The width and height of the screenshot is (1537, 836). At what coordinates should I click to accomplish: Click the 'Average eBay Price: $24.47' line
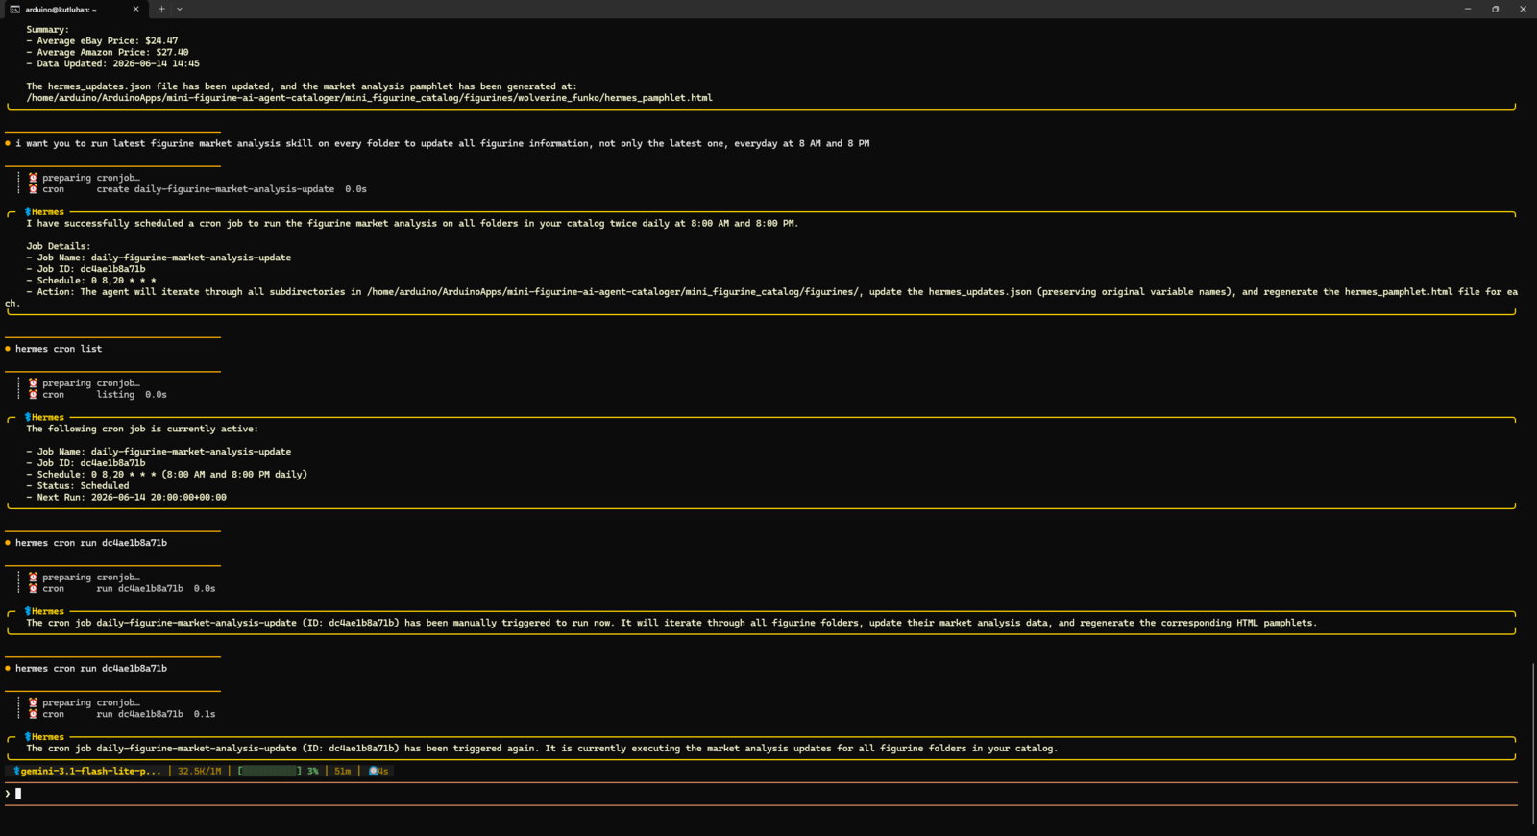102,41
